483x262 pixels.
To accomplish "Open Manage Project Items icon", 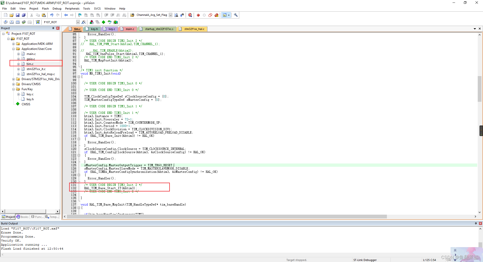I will click(92, 22).
